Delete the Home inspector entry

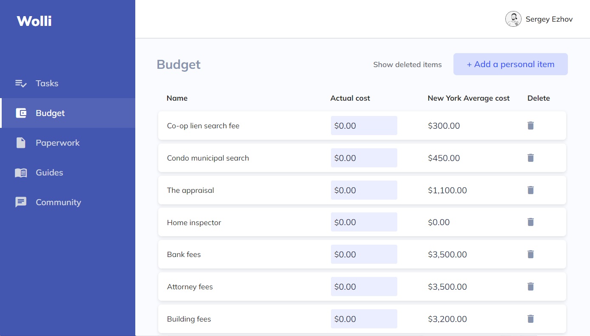(x=530, y=222)
